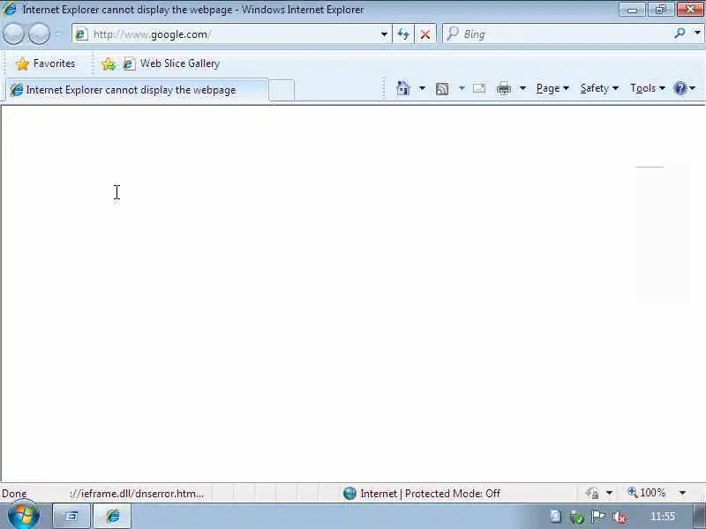Expand the zoom level dropdown arrow
This screenshot has width=706, height=529.
coord(682,493)
